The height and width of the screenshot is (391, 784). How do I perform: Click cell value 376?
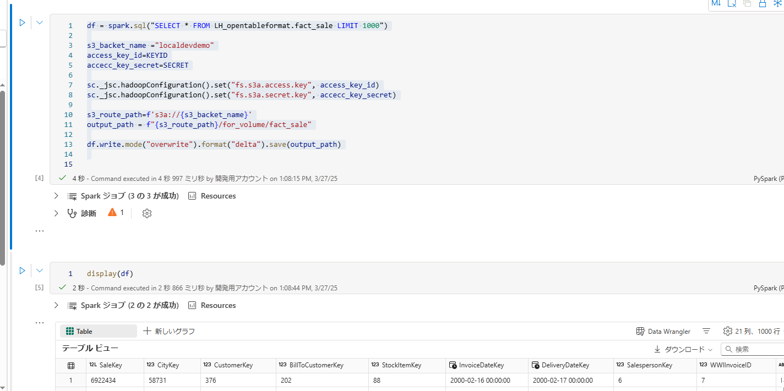210,380
